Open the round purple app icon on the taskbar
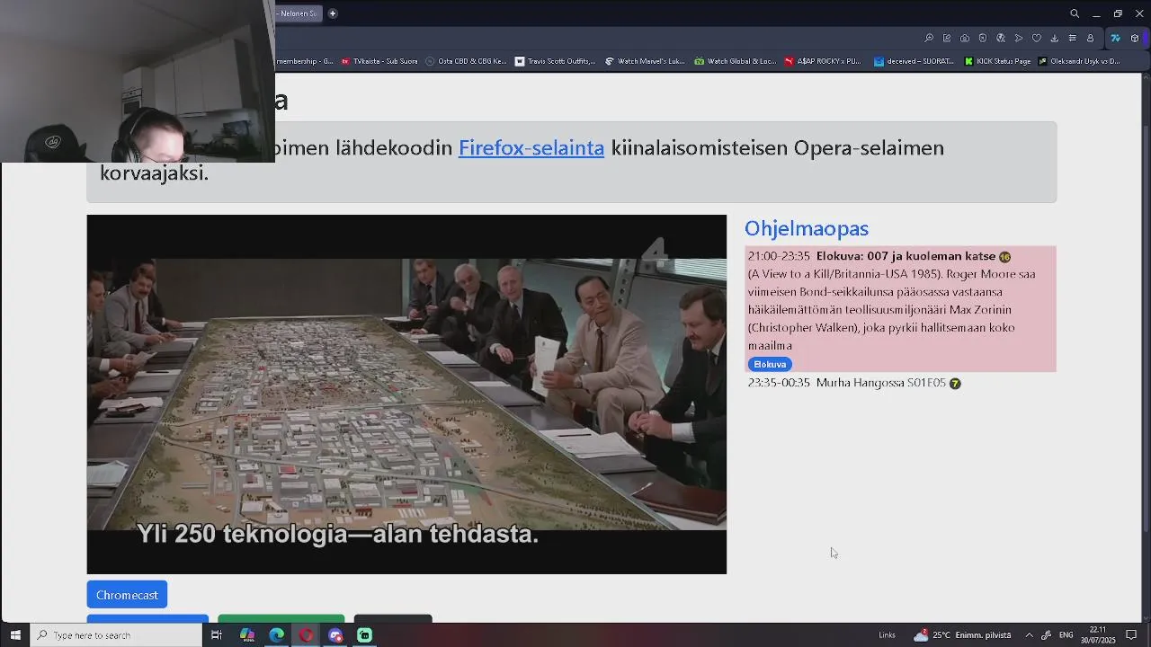 [335, 635]
